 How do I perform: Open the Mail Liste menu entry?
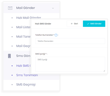23,27
